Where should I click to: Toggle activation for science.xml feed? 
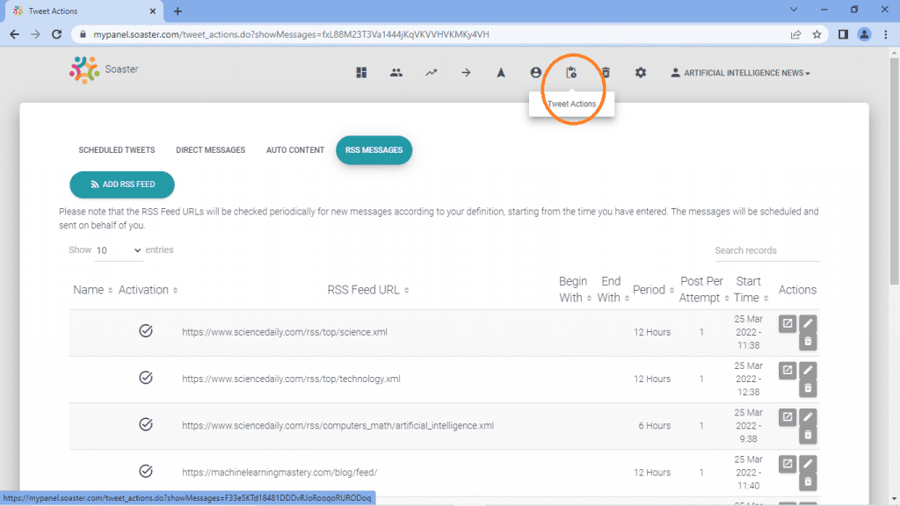[x=146, y=331]
